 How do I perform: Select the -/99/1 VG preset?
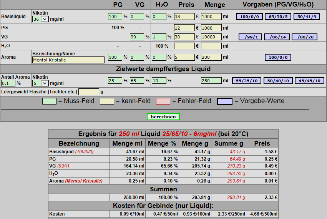point(250,37)
